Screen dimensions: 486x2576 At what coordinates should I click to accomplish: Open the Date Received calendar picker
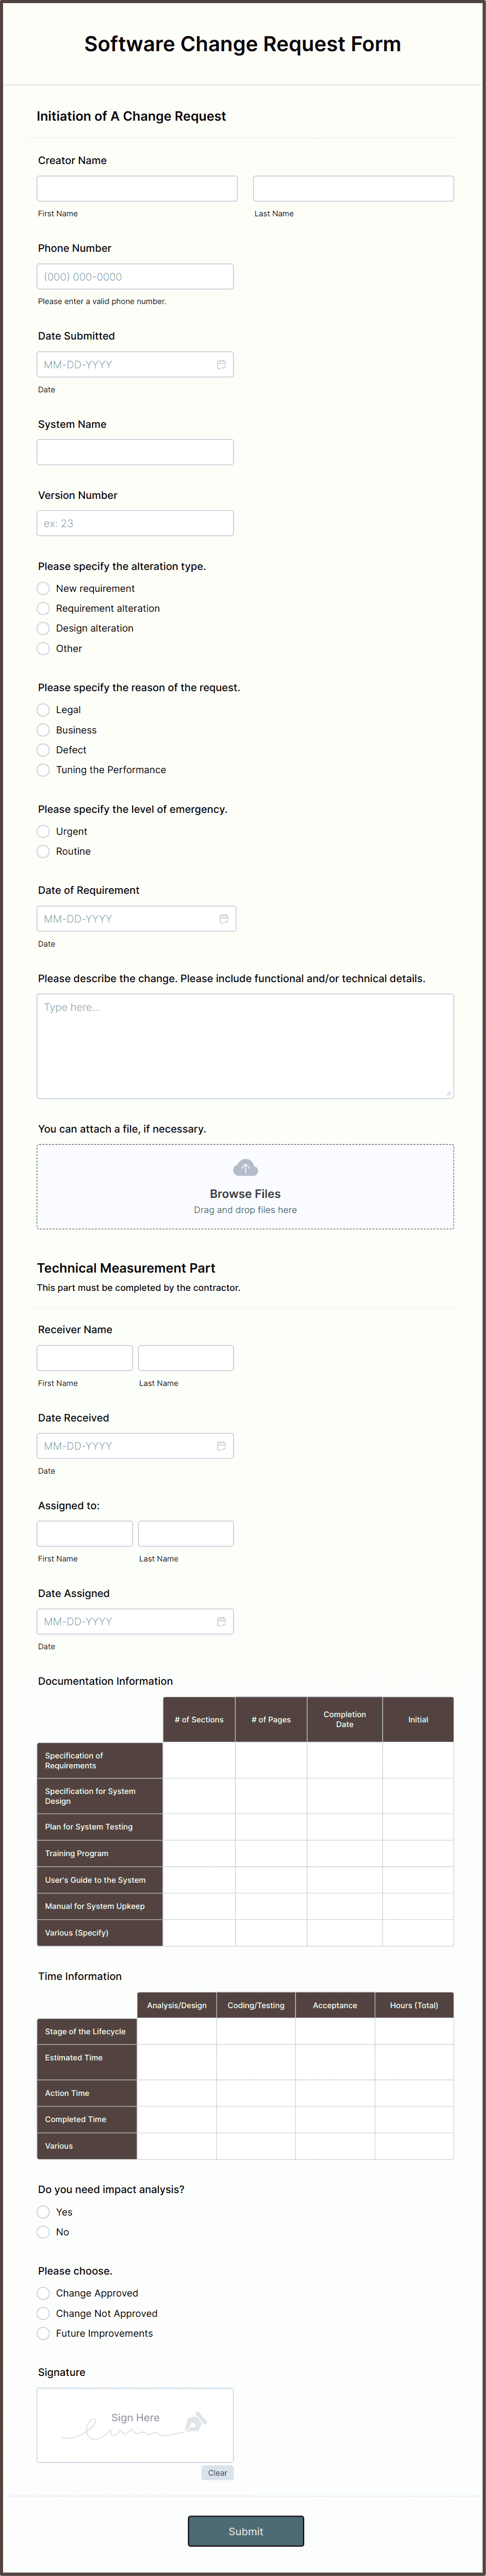tap(222, 1445)
